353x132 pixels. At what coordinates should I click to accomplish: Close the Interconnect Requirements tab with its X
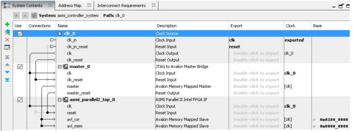(153, 5)
